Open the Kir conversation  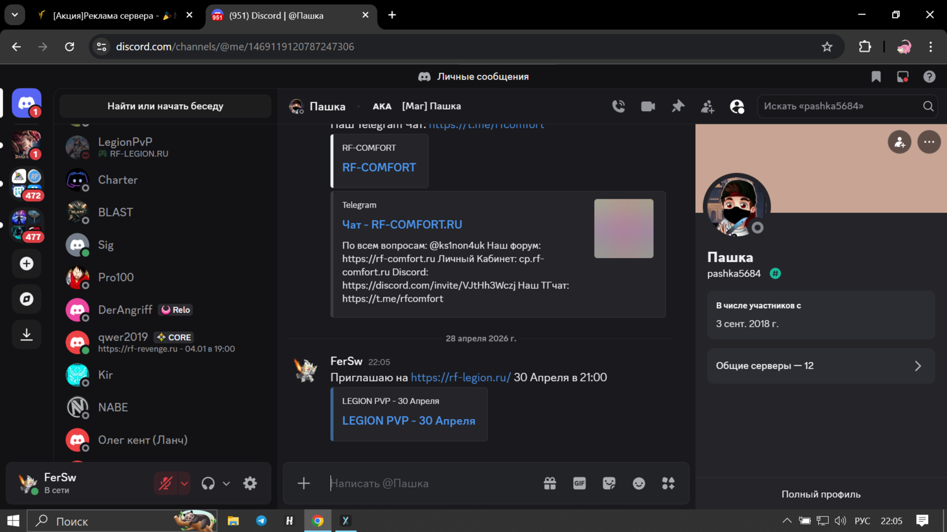point(165,375)
